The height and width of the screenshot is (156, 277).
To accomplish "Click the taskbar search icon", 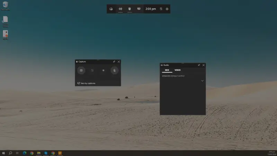I will pyautogui.click(x=10, y=153).
